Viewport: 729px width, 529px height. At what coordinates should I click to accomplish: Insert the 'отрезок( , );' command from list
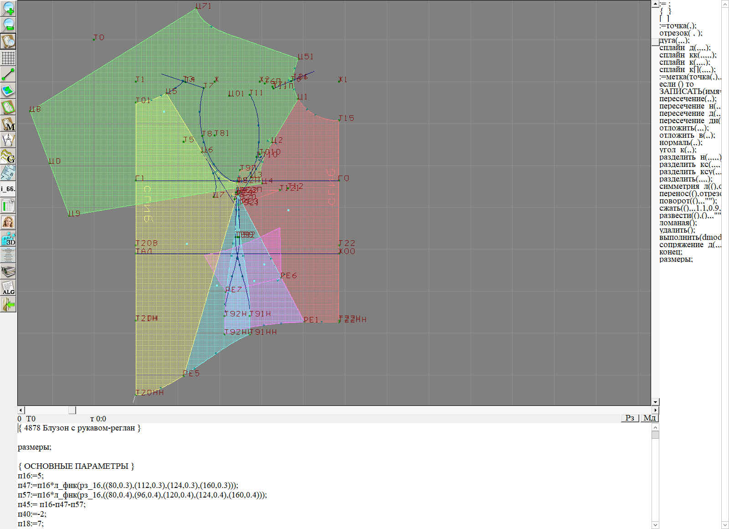coord(681,33)
